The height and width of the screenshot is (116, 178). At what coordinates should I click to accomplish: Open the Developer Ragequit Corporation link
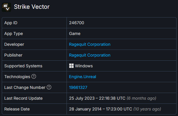coord(90,44)
